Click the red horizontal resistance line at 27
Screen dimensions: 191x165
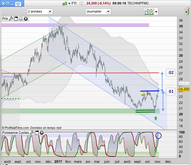(80, 73)
